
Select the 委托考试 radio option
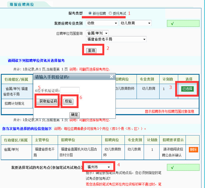110,13
